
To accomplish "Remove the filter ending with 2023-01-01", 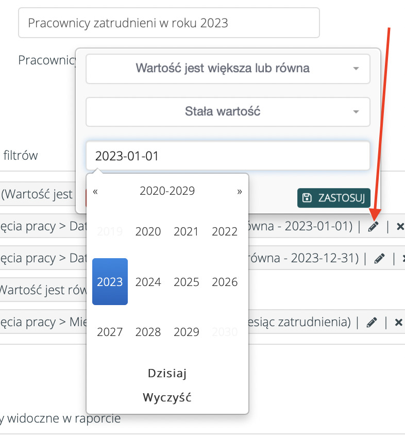I will tap(400, 227).
